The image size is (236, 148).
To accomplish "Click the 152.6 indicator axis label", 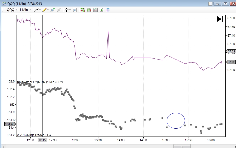I will [11, 81].
